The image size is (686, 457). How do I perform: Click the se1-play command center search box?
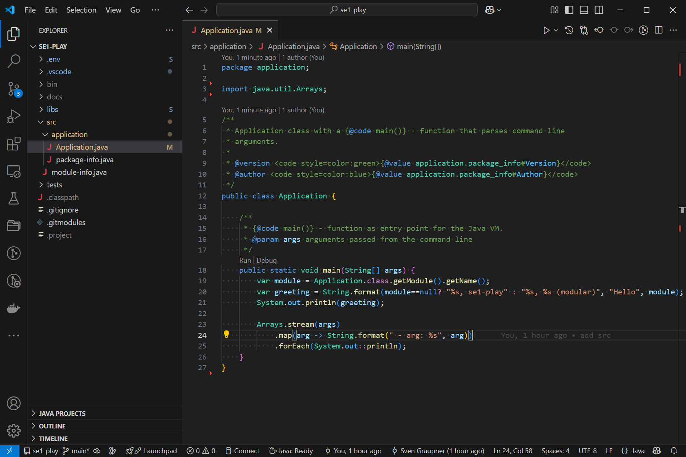(x=347, y=10)
